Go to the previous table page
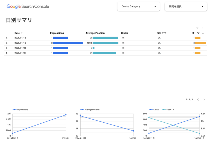The image size is (210, 151). click(x=198, y=100)
